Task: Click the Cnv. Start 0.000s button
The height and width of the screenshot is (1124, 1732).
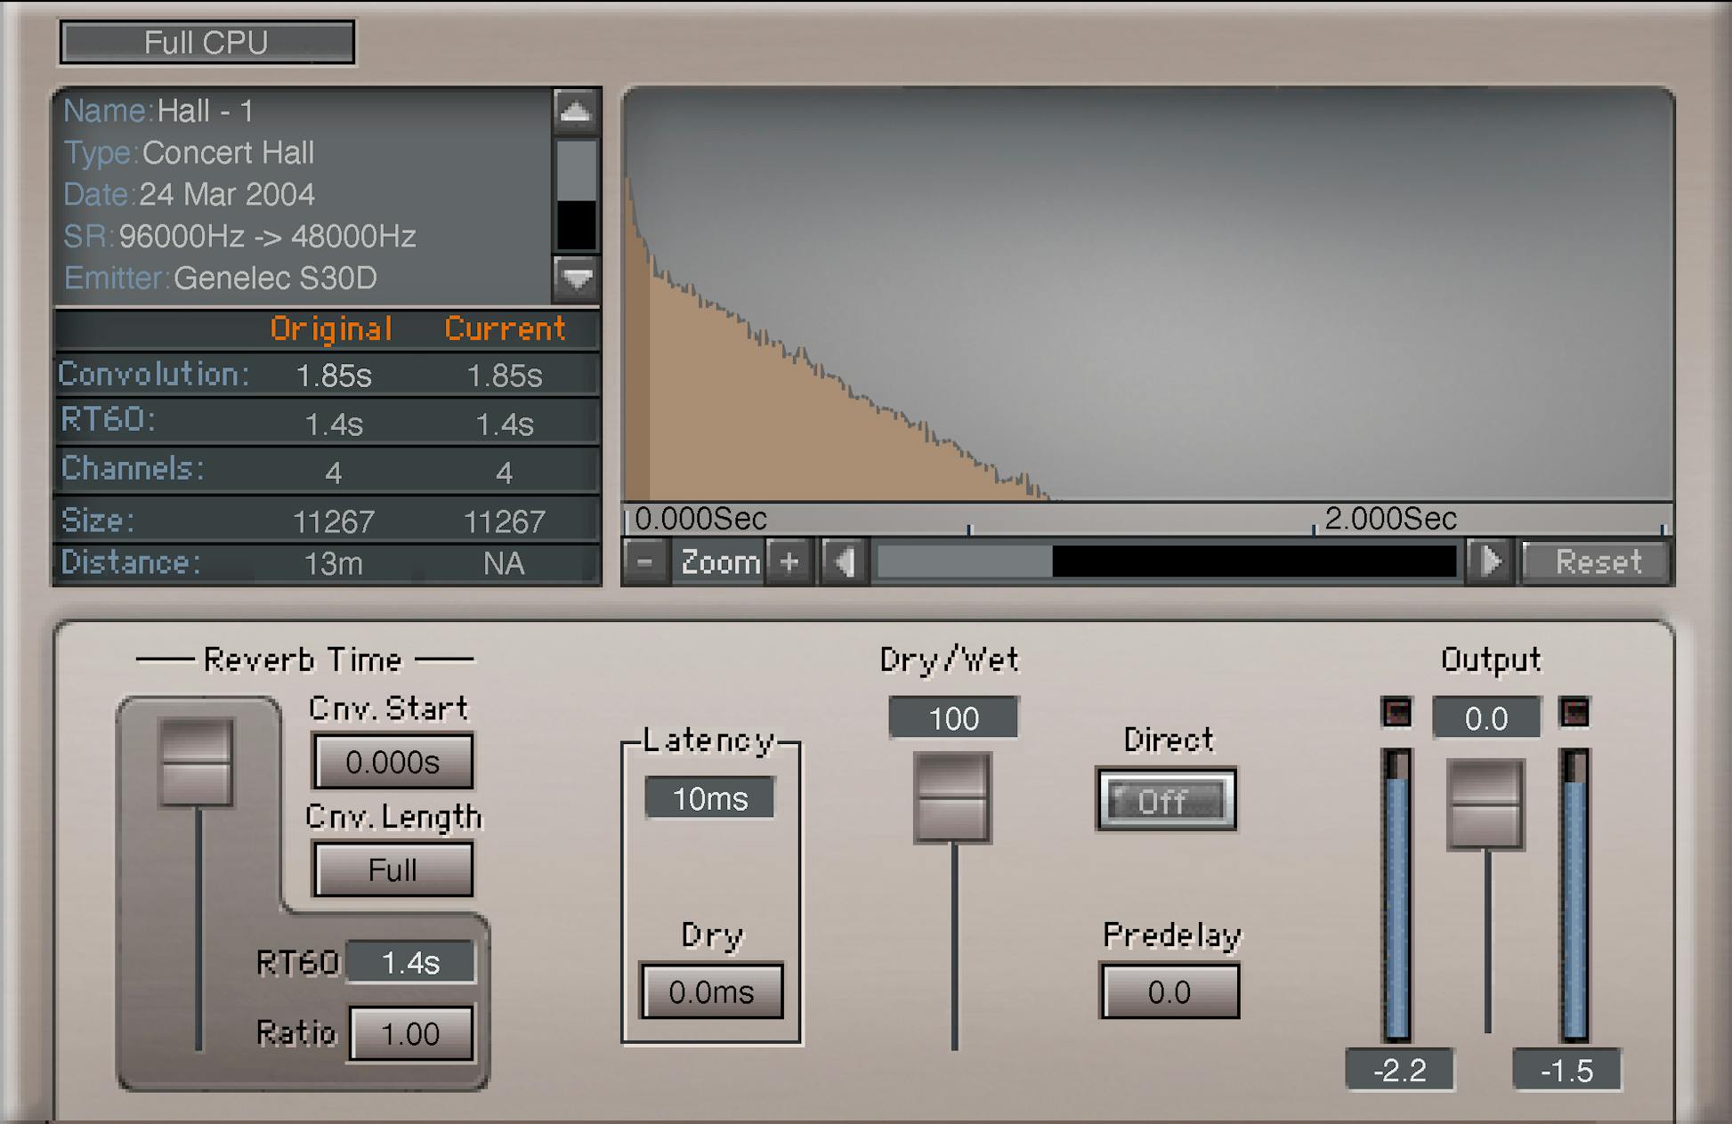Action: point(392,762)
